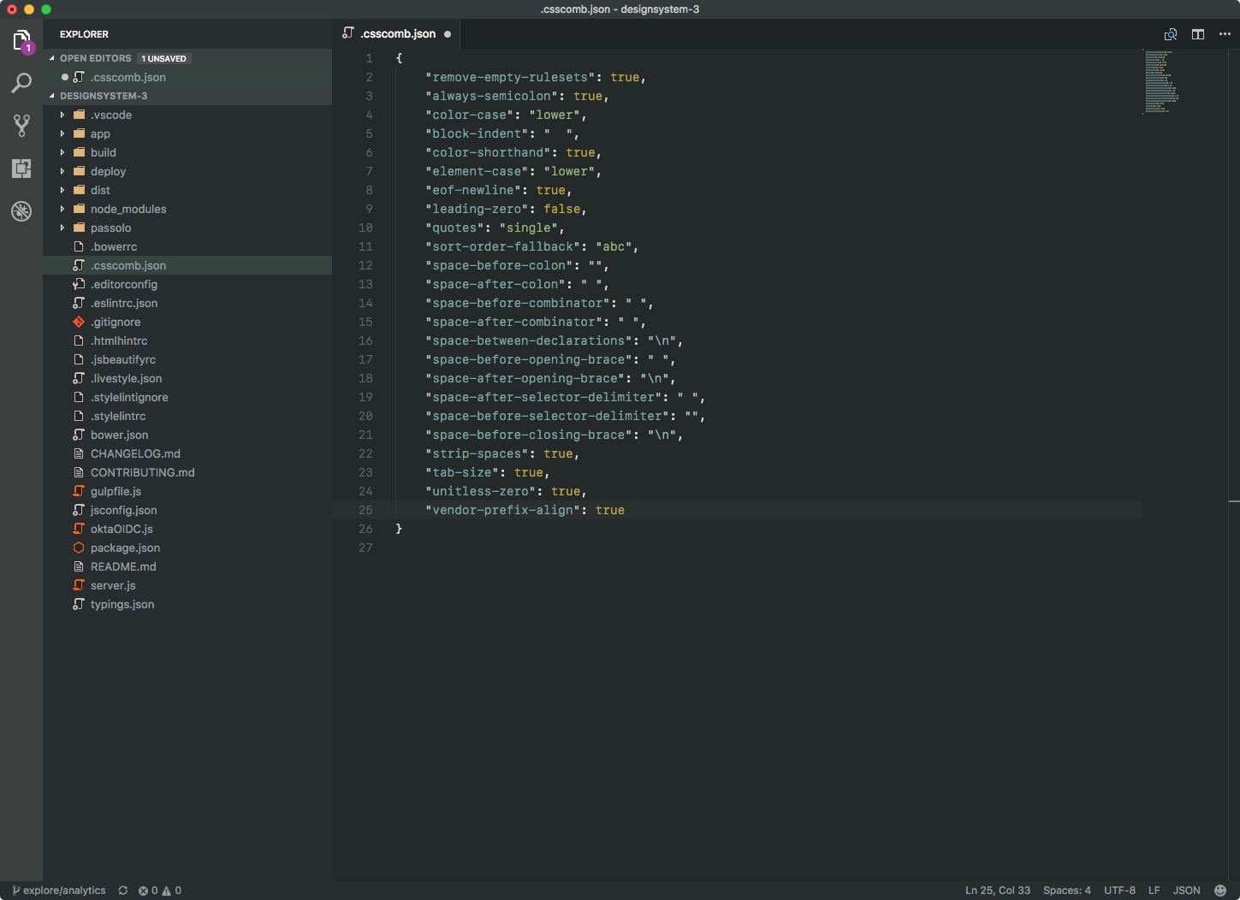The width and height of the screenshot is (1240, 900).
Task: Click the git branch icon explore/analytics
Action: [16, 891]
